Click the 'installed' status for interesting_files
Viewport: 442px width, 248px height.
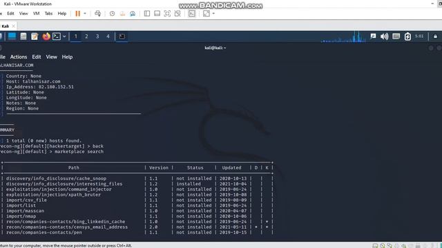pyautogui.click(x=189, y=184)
